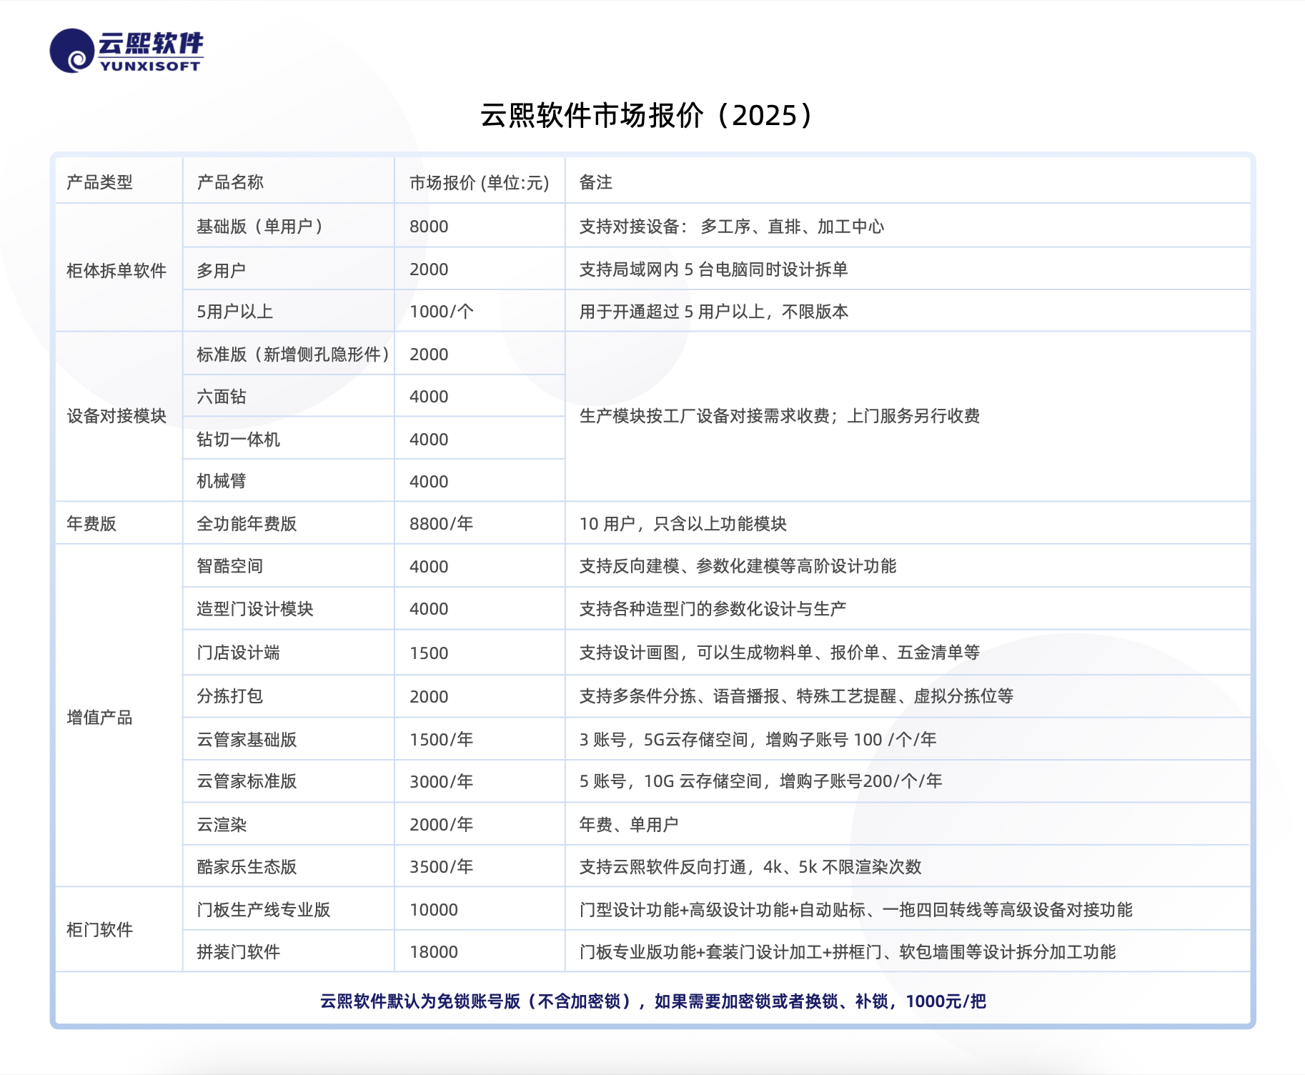The height and width of the screenshot is (1075, 1305).
Task: Click the title 云熙软件市场报价（2025）
Action: pos(646,115)
